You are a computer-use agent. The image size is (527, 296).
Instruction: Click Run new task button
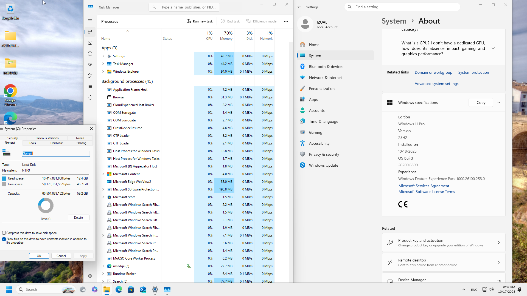point(200,21)
